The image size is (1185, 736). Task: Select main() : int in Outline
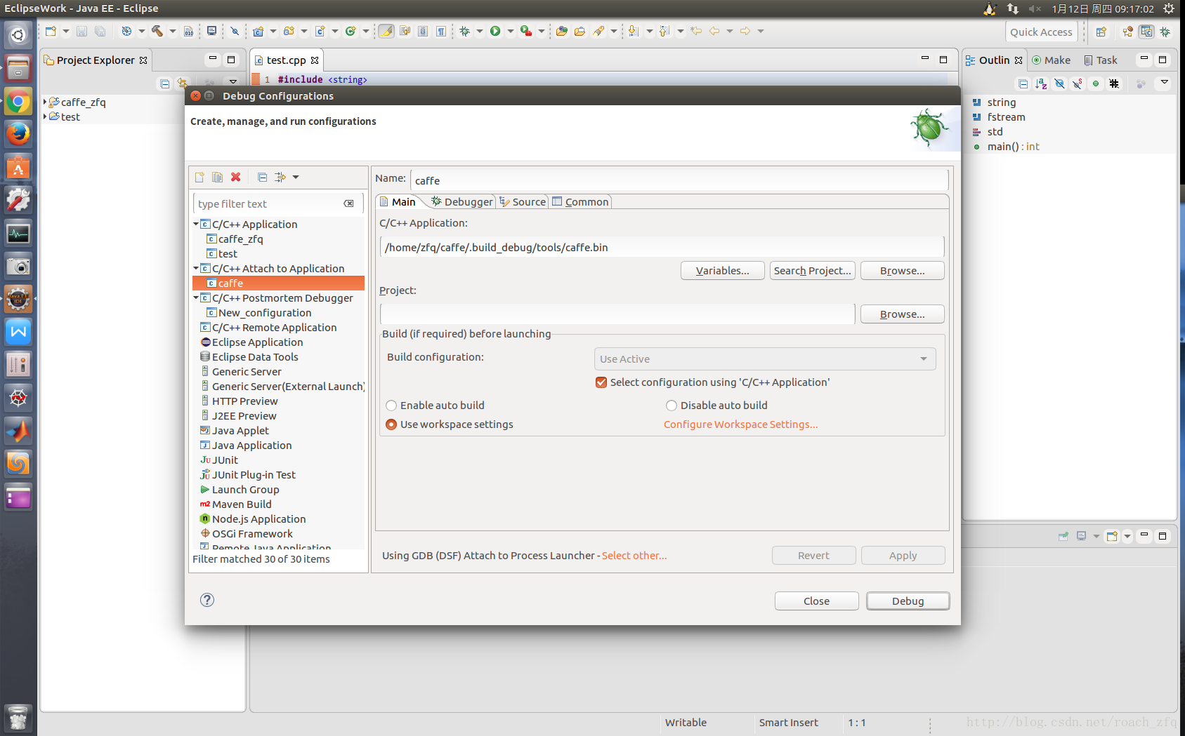coord(1006,147)
